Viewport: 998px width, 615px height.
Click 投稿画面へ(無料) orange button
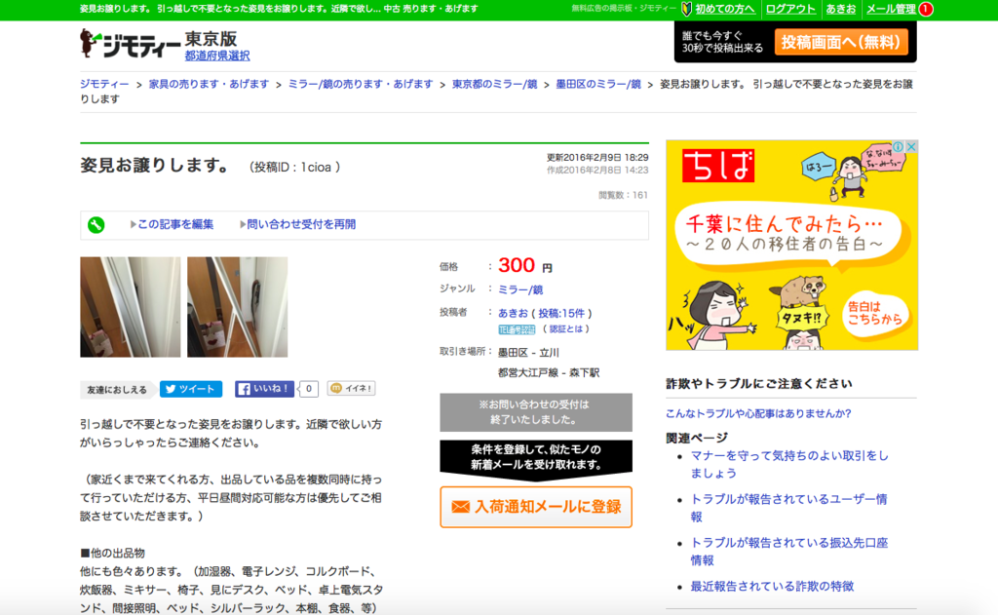[841, 42]
